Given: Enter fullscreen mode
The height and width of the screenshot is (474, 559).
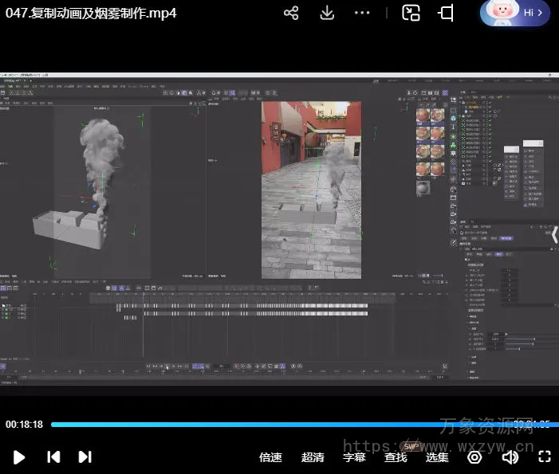Looking at the screenshot, I should point(545,457).
